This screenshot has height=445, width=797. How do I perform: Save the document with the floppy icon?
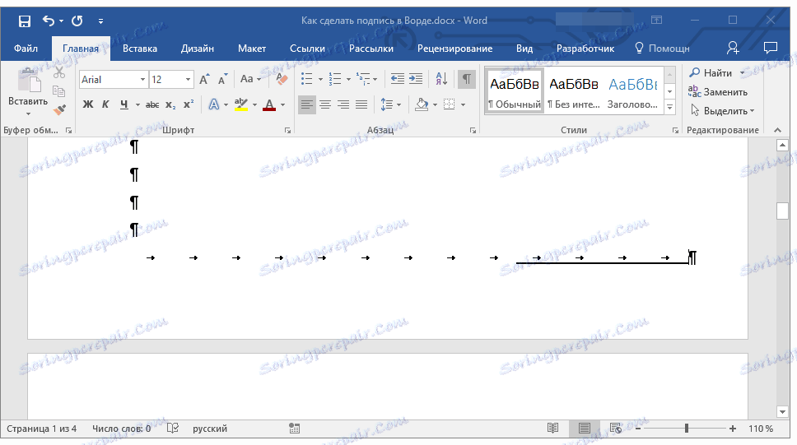[x=25, y=21]
